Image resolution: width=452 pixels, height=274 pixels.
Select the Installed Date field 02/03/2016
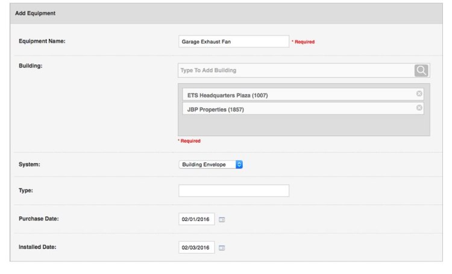pyautogui.click(x=196, y=248)
